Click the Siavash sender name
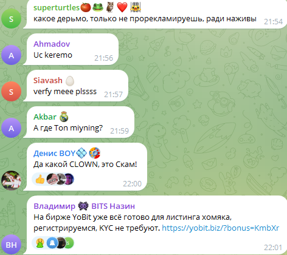Viewport: 287px width, 255px height. point(48,80)
